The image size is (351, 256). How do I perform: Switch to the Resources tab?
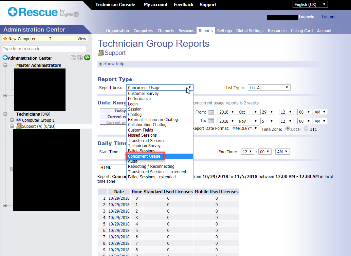tap(277, 31)
